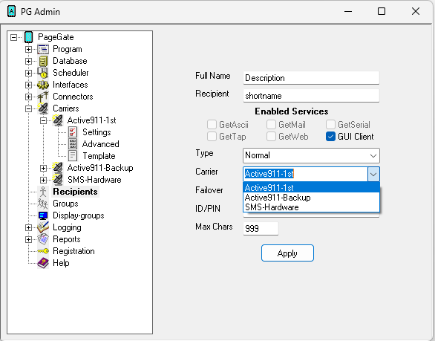The width and height of the screenshot is (435, 341).
Task: Click the Apply button
Action: (287, 253)
